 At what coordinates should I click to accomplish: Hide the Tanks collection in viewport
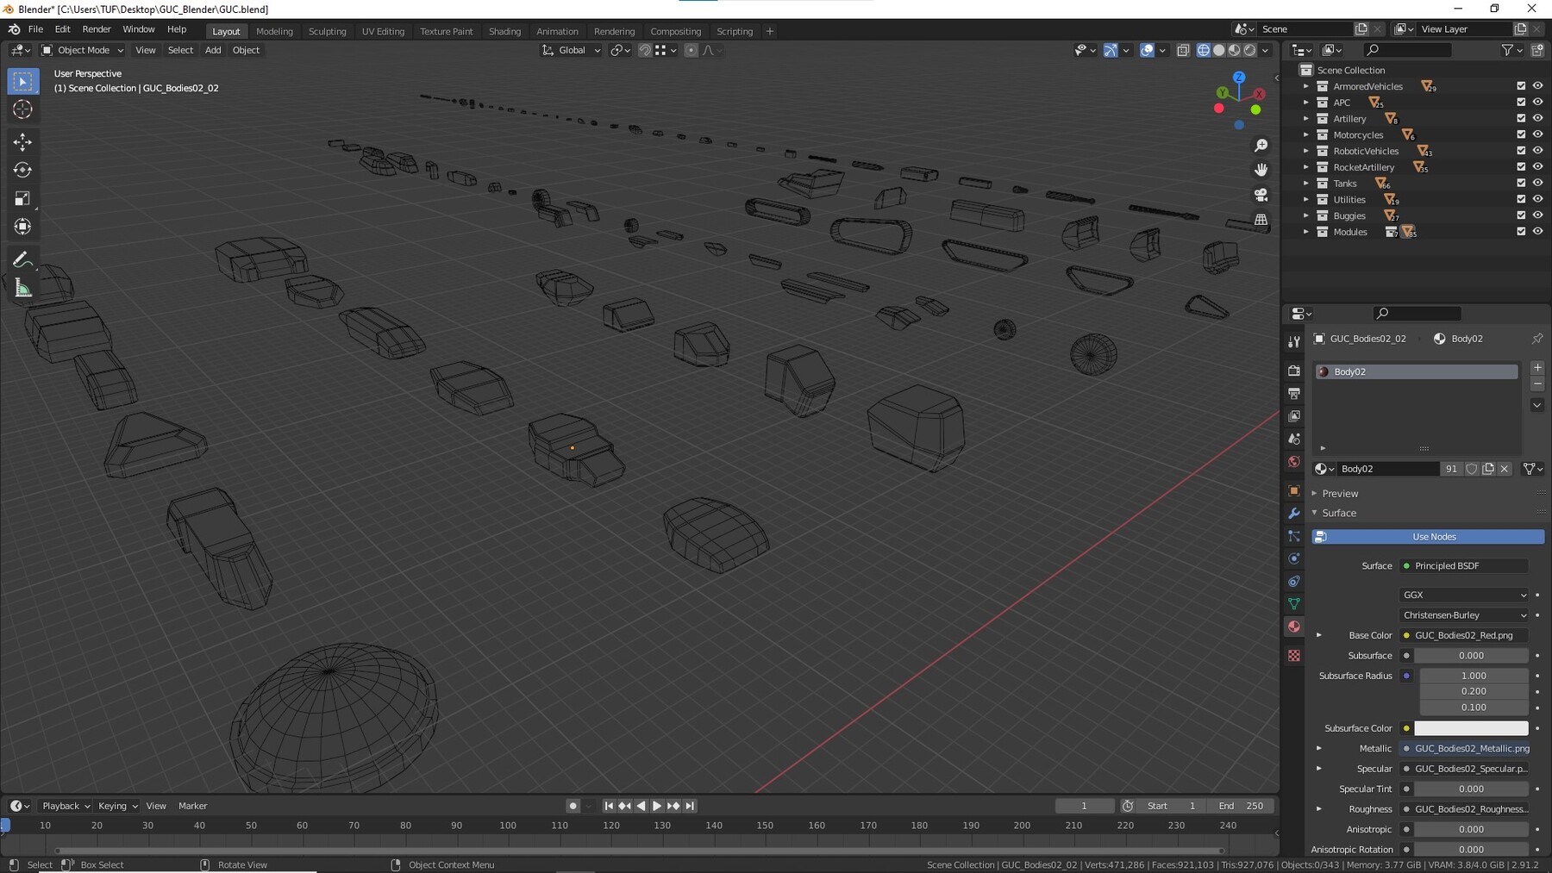click(x=1537, y=183)
